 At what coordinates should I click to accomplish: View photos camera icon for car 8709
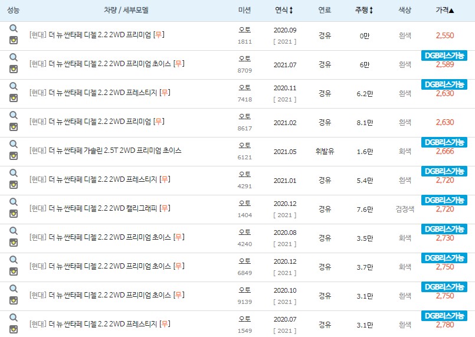point(14,69)
